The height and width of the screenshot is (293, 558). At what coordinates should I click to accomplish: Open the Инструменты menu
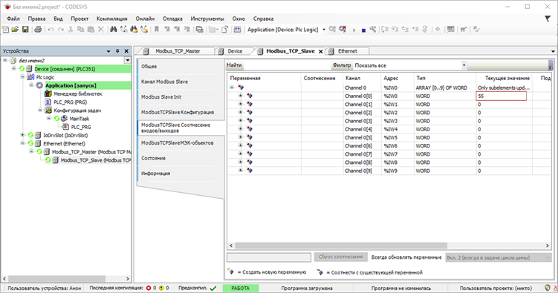coord(207,19)
